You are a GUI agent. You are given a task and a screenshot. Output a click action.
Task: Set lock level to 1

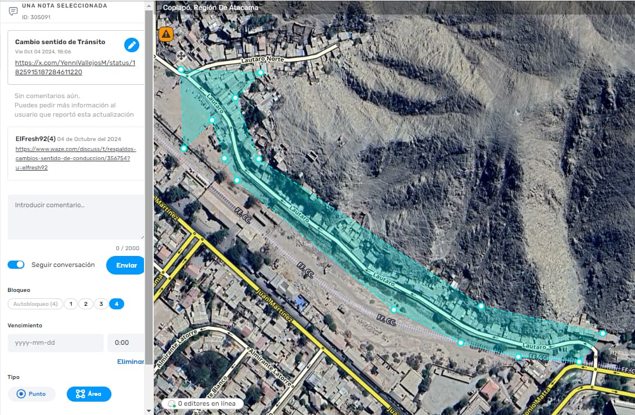(x=71, y=304)
